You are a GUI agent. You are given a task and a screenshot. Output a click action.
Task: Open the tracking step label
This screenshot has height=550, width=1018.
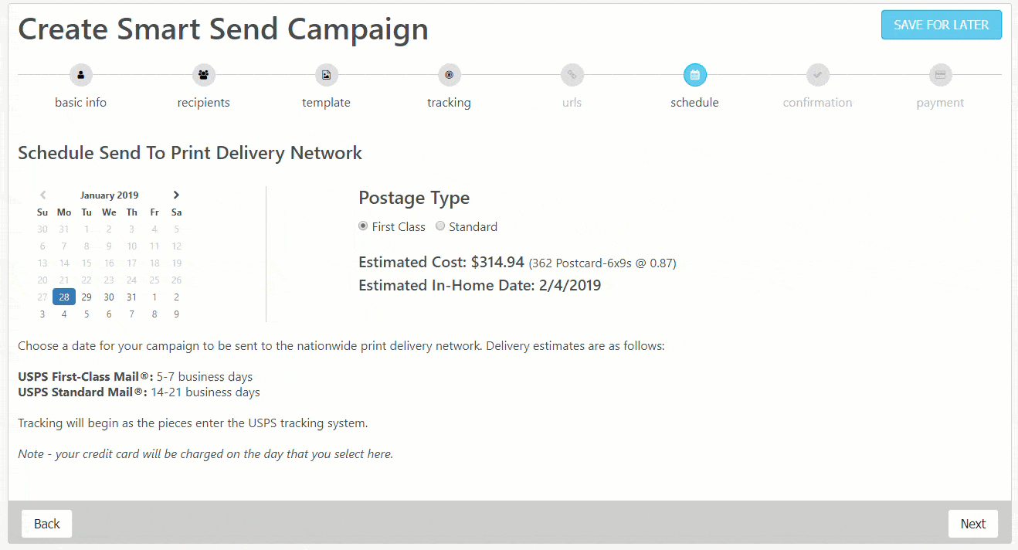(449, 103)
